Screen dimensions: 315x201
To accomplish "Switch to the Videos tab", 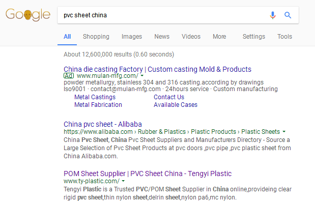I will pos(191,37).
